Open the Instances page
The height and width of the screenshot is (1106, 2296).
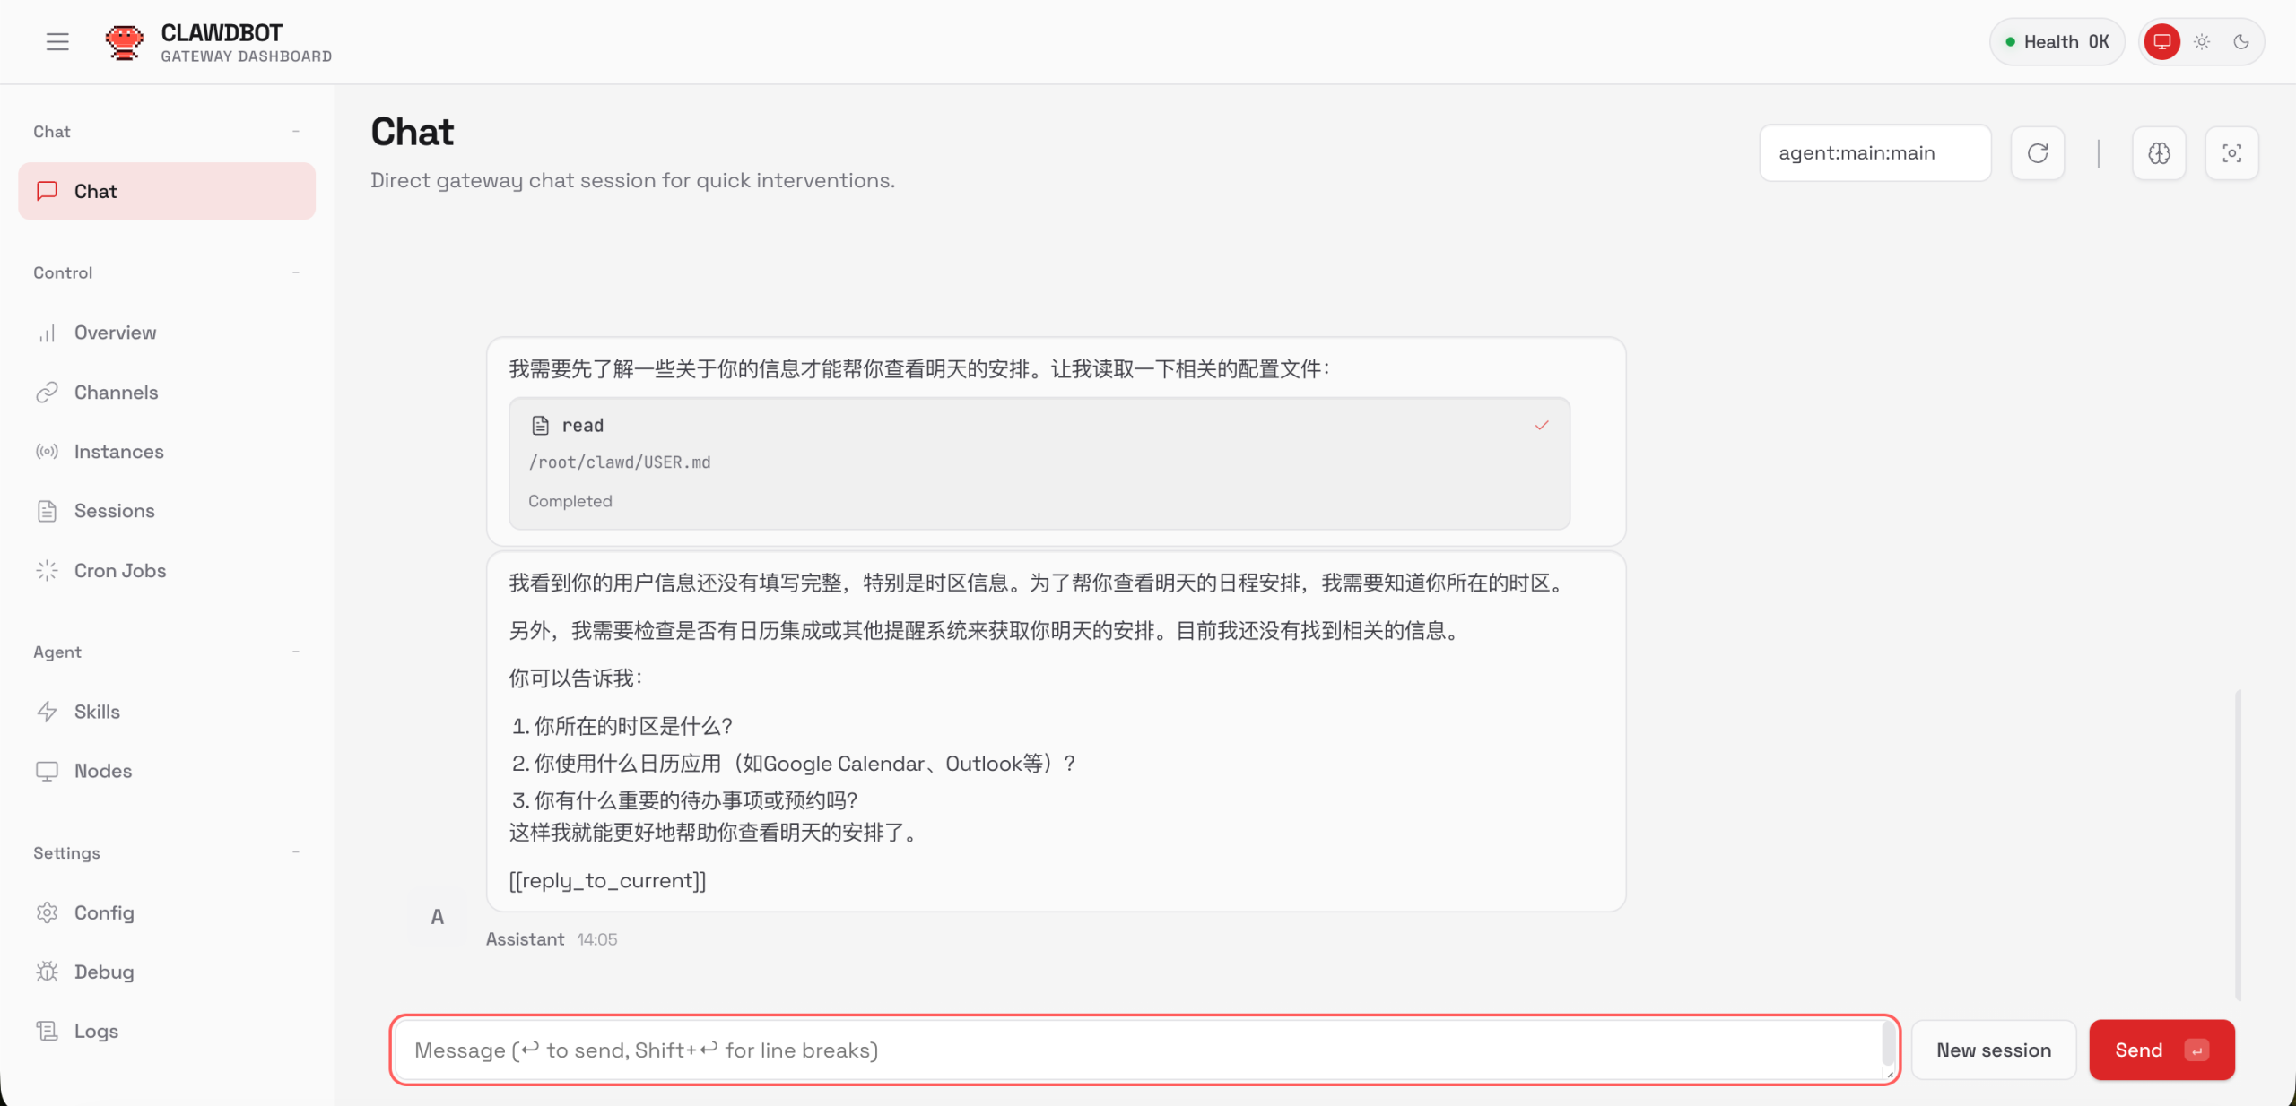point(118,452)
